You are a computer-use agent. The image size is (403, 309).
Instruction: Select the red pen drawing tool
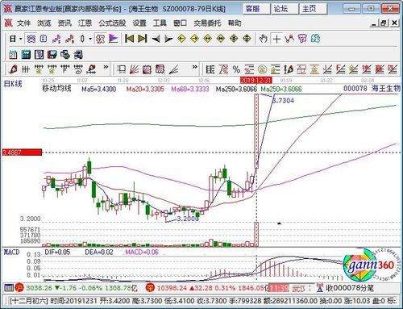[13, 69]
